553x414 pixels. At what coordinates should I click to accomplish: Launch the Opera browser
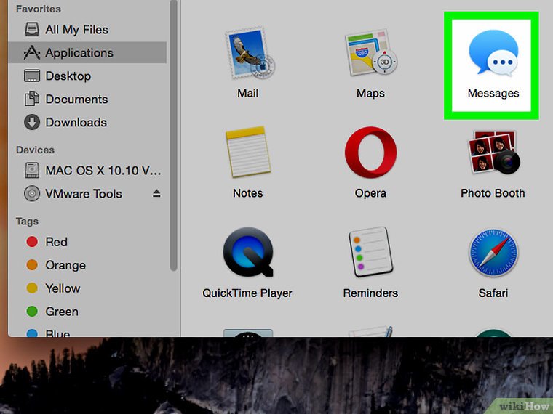(x=370, y=155)
